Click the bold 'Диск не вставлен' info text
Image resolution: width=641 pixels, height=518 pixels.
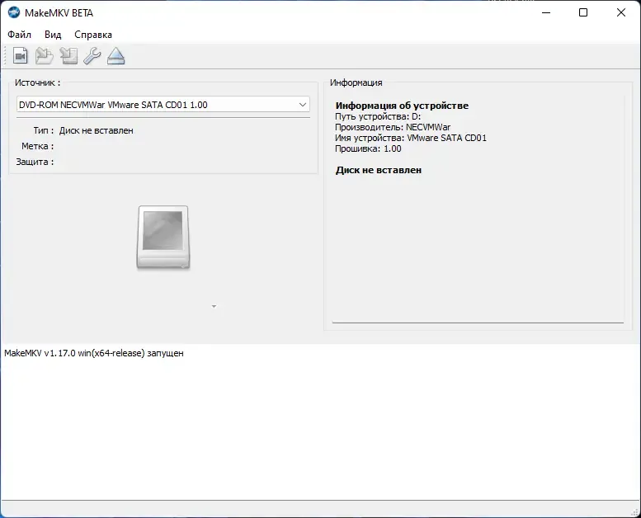point(379,170)
